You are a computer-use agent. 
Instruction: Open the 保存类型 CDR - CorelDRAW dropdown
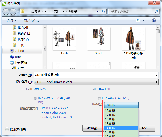[x=96, y=82]
